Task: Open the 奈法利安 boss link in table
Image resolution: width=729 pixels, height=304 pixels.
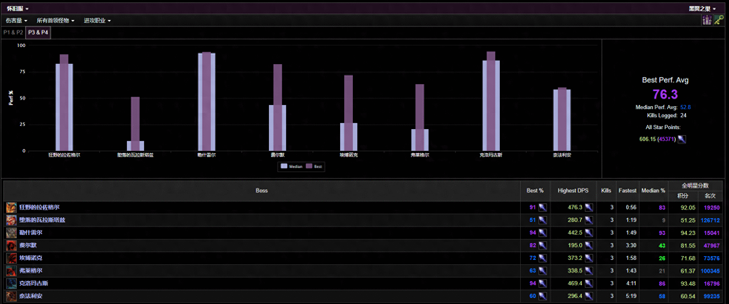Action: click(31, 296)
